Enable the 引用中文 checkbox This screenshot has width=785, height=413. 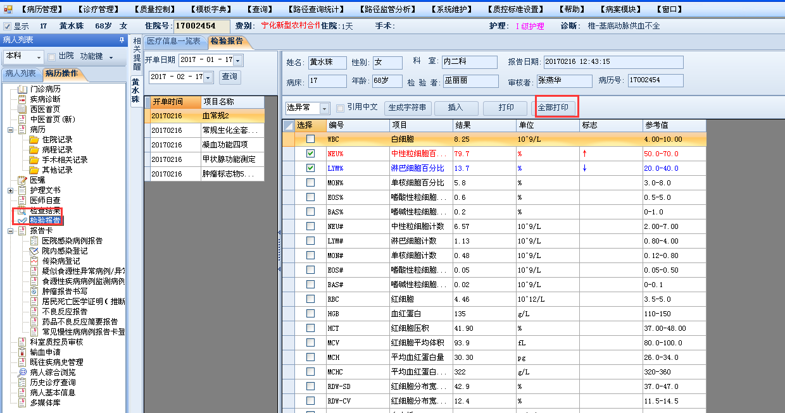(341, 108)
